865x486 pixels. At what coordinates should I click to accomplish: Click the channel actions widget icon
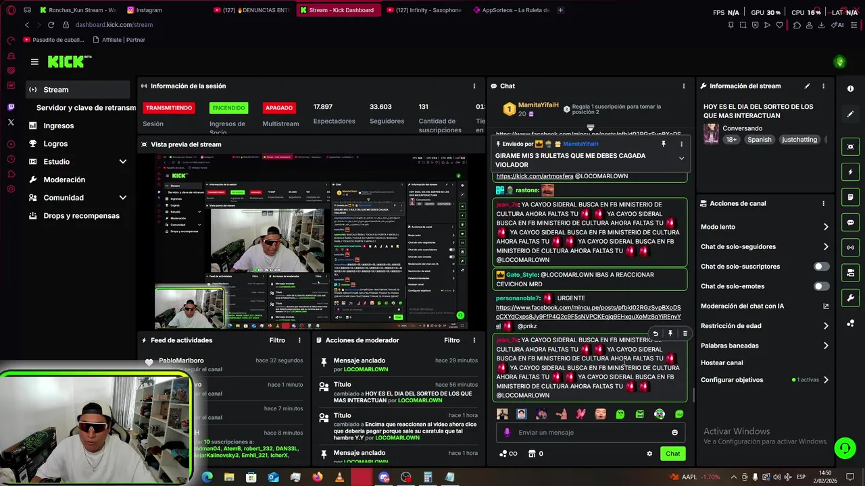coord(850,273)
